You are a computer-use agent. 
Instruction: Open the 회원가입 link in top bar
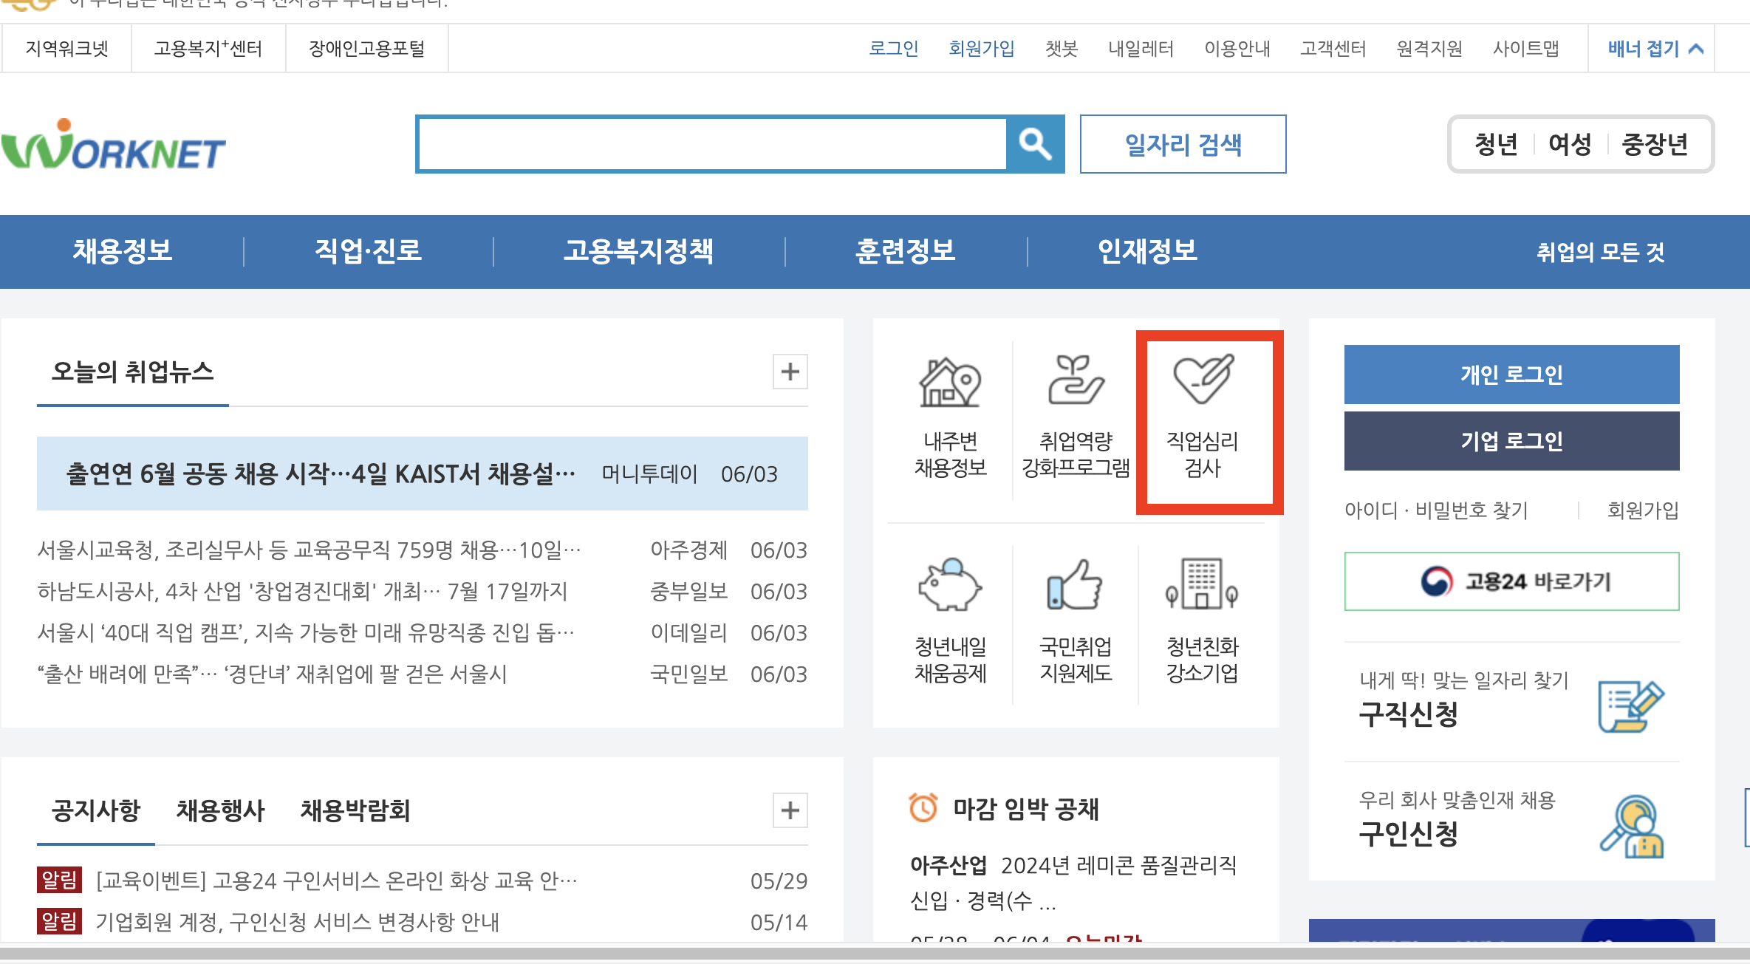click(x=981, y=49)
